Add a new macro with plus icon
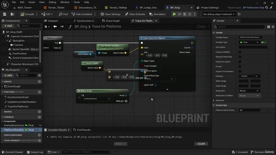Image resolution: width=276 pixels, height=155 pixels. (39, 112)
